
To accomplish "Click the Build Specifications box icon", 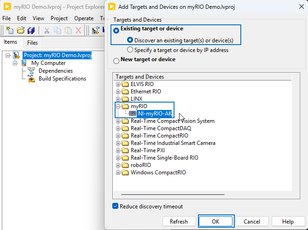I will [x=31, y=79].
